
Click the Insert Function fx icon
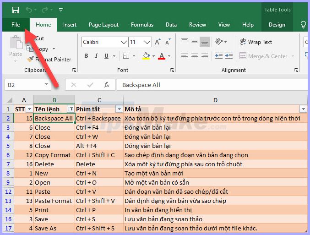pyautogui.click(x=107, y=85)
